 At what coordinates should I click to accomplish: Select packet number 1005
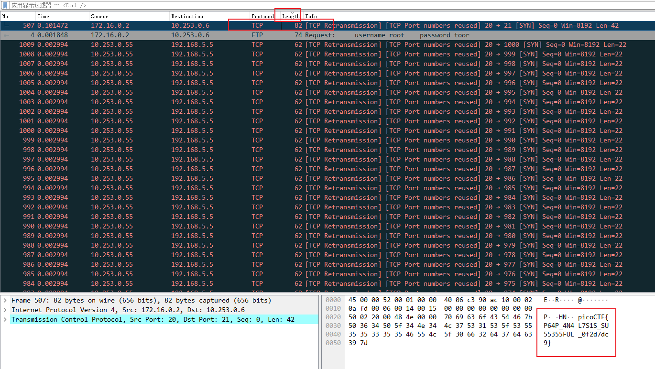(x=327, y=83)
